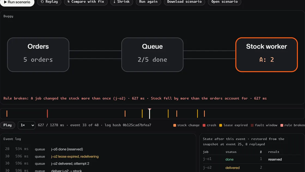Select the highlighted Stock worker node
Screen dimensions: 305x172
coord(267,55)
